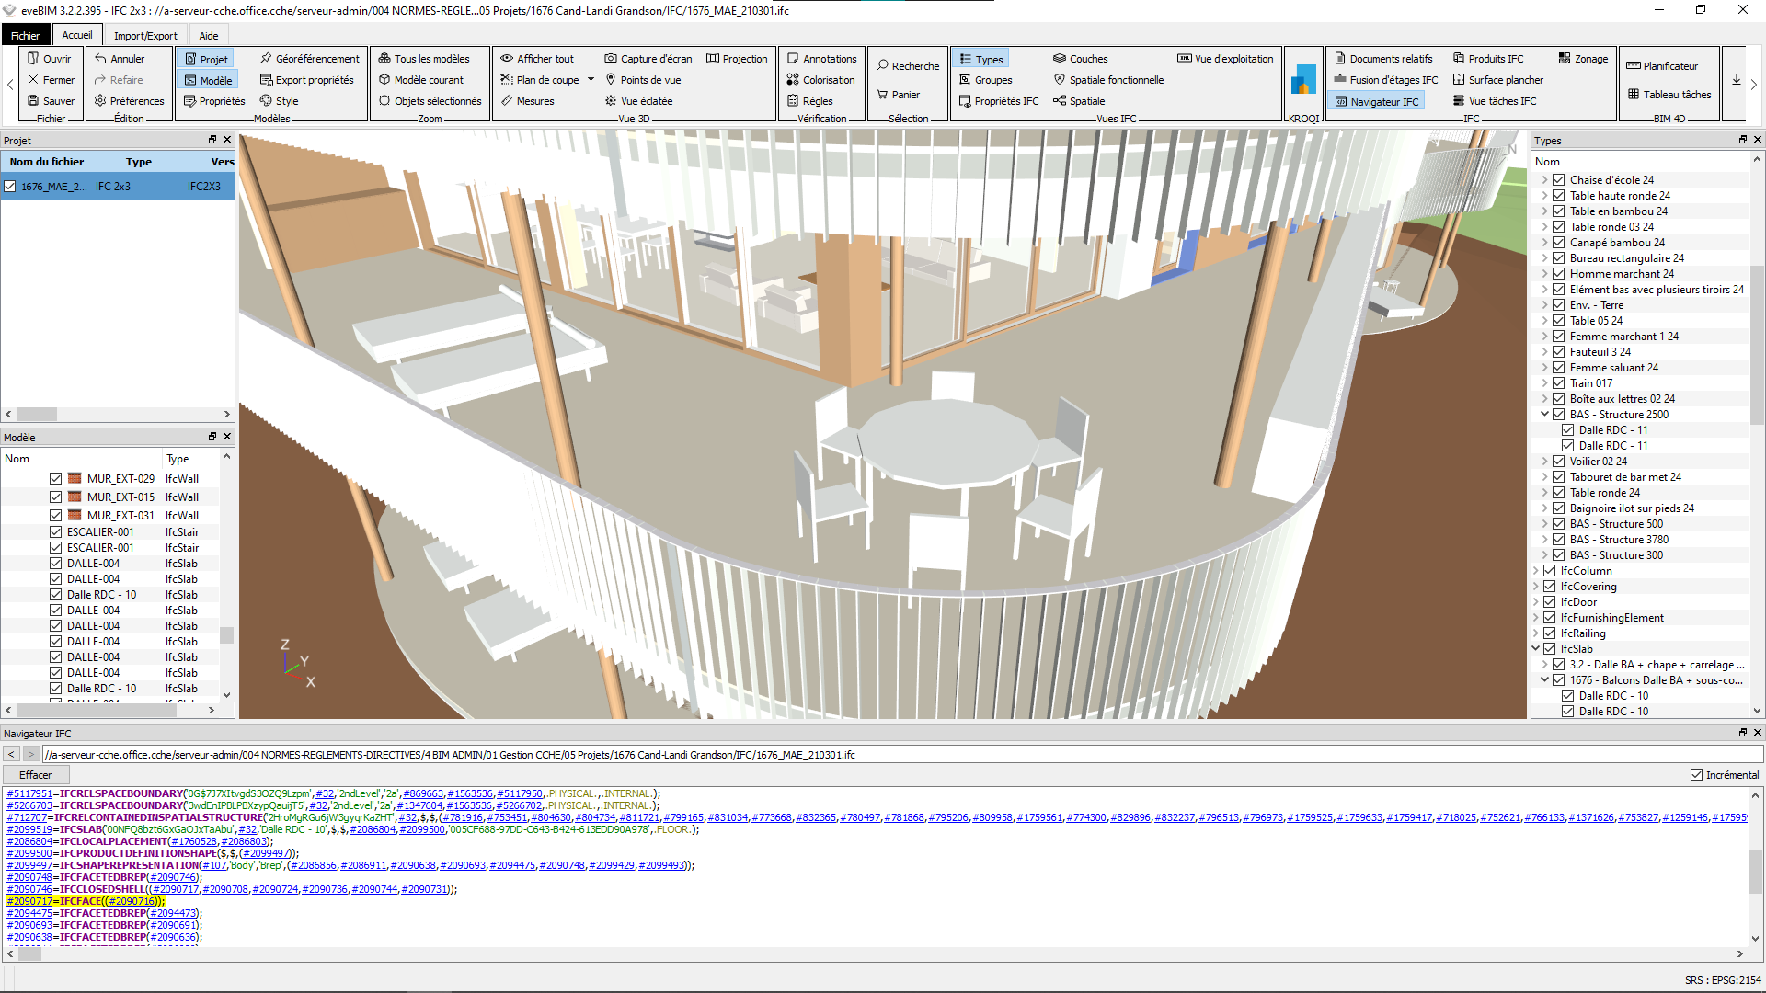This screenshot has height=993, width=1766.
Task: Follow the #5117951 entity link
Action: click(x=29, y=793)
